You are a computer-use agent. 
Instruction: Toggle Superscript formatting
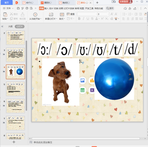pyautogui.click(x=102, y=19)
